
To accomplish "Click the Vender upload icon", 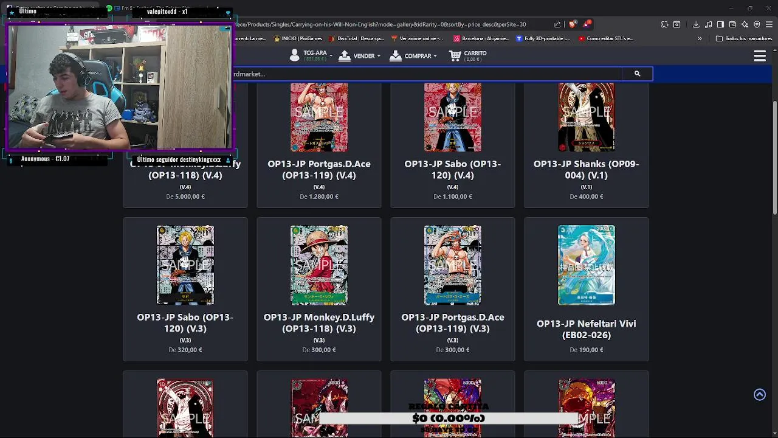I will (345, 56).
